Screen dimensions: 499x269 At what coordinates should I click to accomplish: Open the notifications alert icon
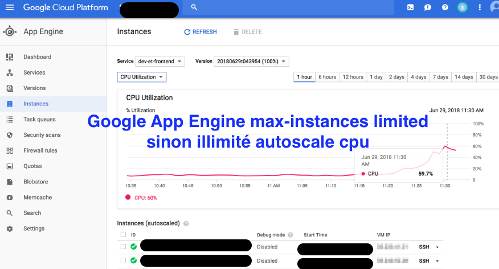click(428, 7)
